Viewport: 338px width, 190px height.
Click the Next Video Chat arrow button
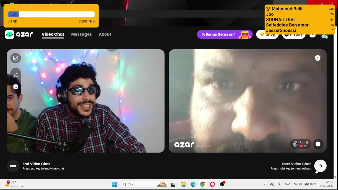coord(320,166)
